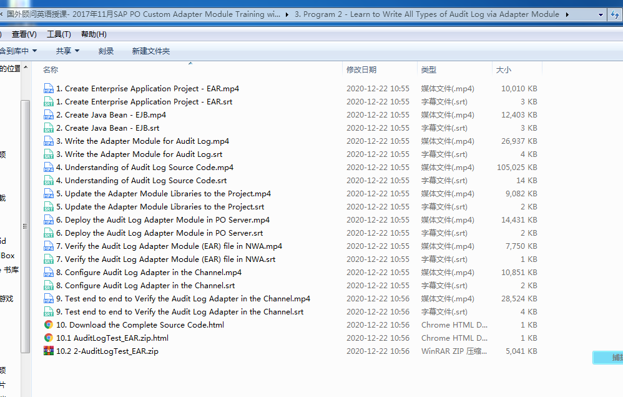Viewport: 623px width, 397px height.
Task: Click MP4 icon of Verify the Audit Log Adapter
Action: pos(49,246)
